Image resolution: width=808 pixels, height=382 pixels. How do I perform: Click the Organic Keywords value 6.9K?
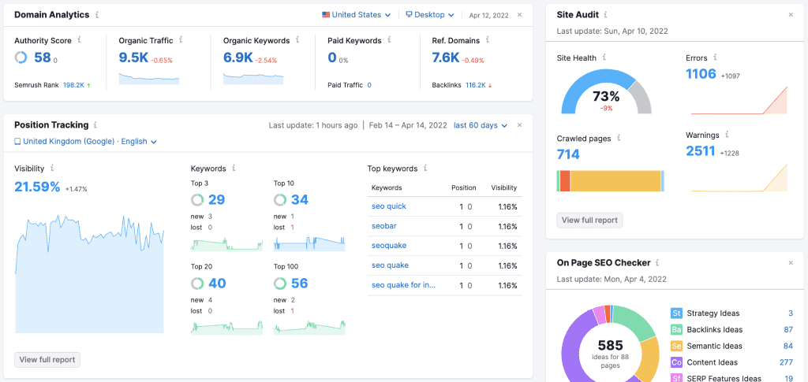(238, 57)
